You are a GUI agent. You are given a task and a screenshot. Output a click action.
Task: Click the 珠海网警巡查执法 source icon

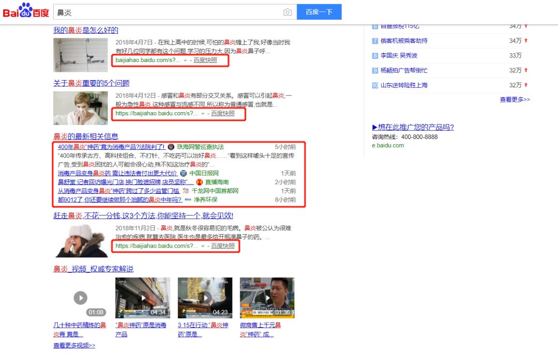click(171, 147)
